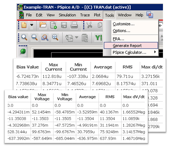
Task: Expand the arrow next to printer icon
Action: [77, 37]
